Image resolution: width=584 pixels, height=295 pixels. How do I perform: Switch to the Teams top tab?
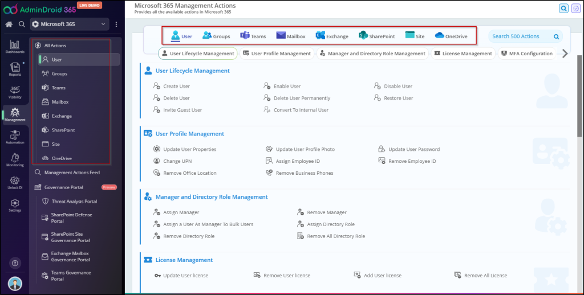(253, 36)
